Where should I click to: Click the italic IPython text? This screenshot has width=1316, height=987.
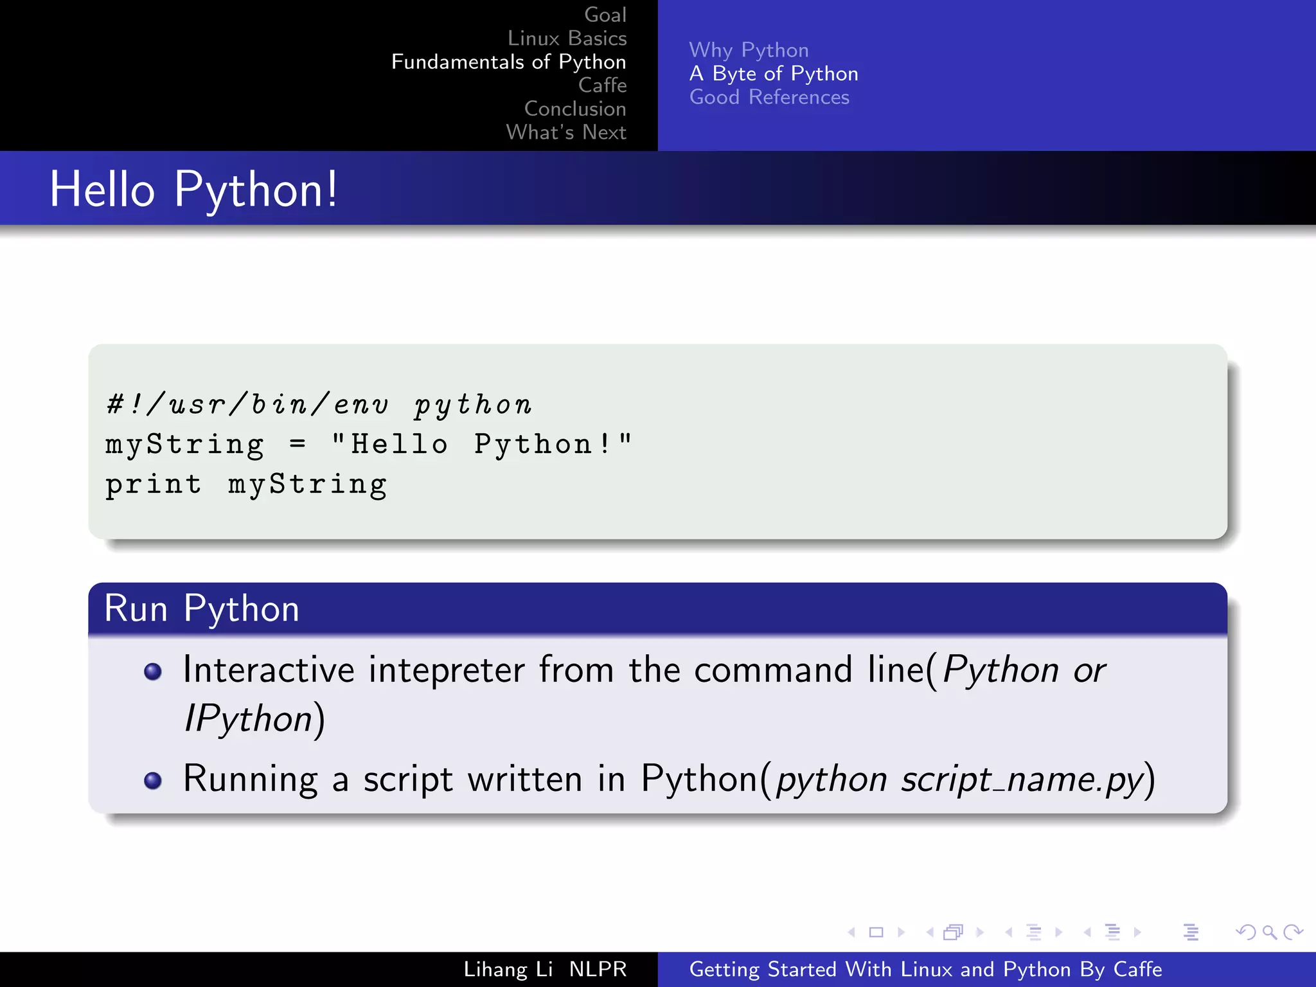[x=248, y=718]
